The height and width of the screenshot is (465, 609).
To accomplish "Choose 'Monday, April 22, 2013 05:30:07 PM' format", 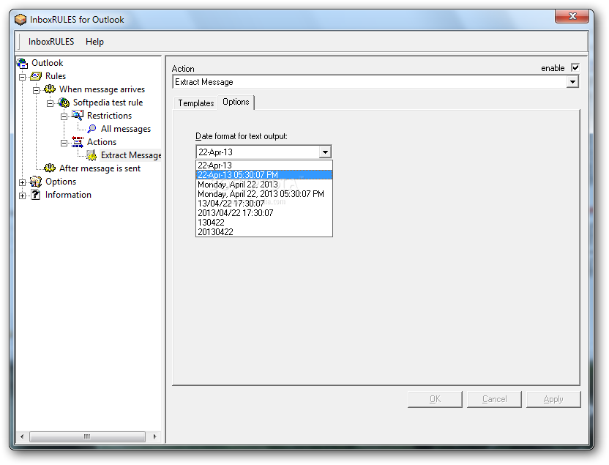I will tap(264, 194).
